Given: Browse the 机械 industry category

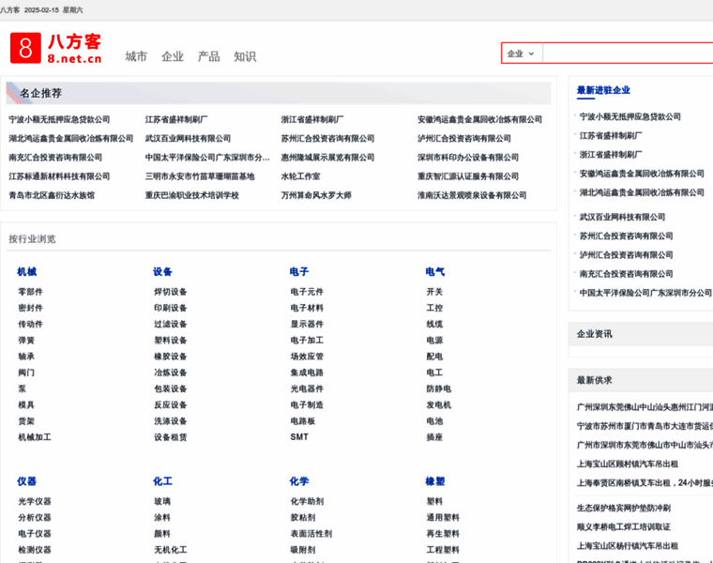Looking at the screenshot, I should tap(26, 272).
